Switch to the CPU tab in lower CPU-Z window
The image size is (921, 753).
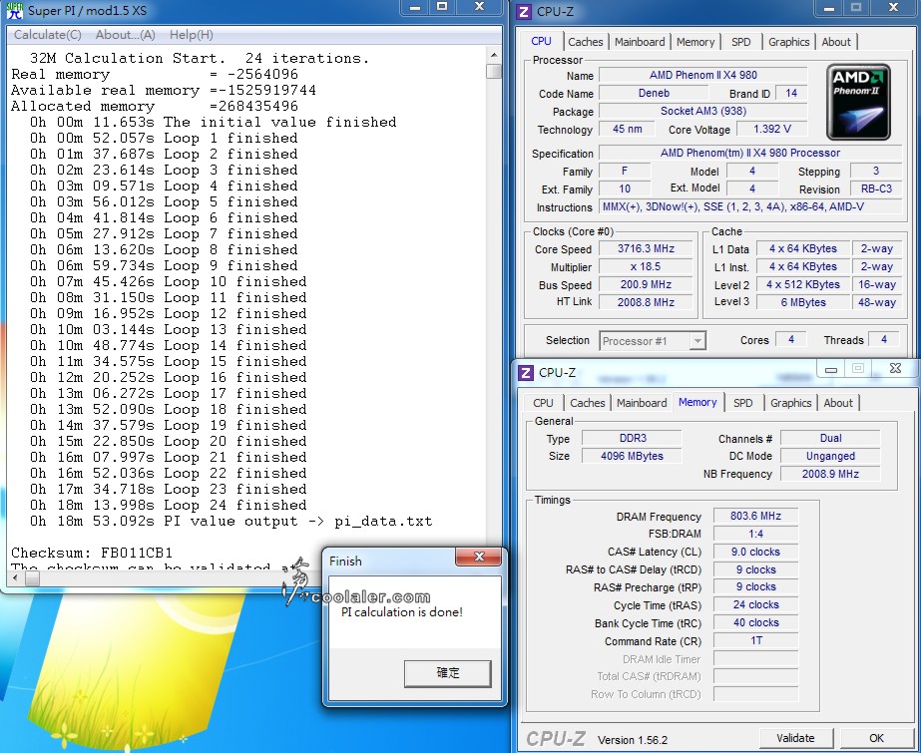pos(543,403)
